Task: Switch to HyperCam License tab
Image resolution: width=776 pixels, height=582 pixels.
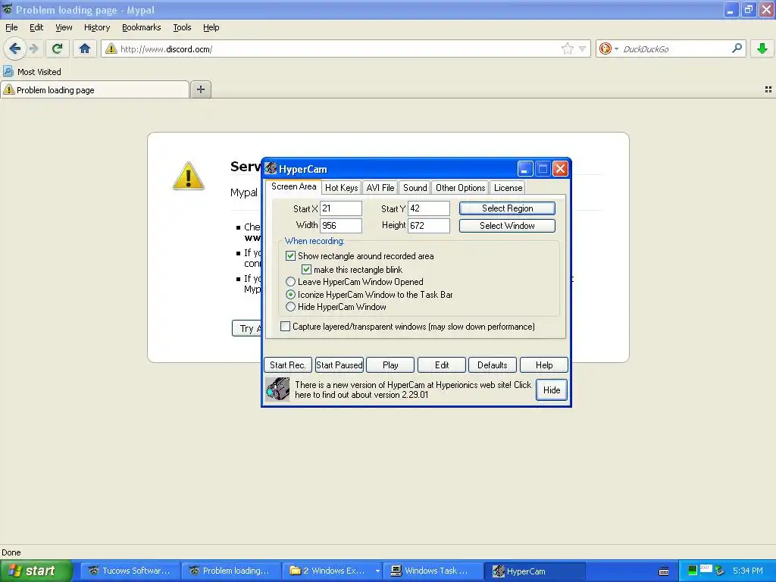Action: [508, 188]
